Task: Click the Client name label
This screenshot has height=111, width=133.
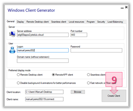Action: (x=12, y=99)
